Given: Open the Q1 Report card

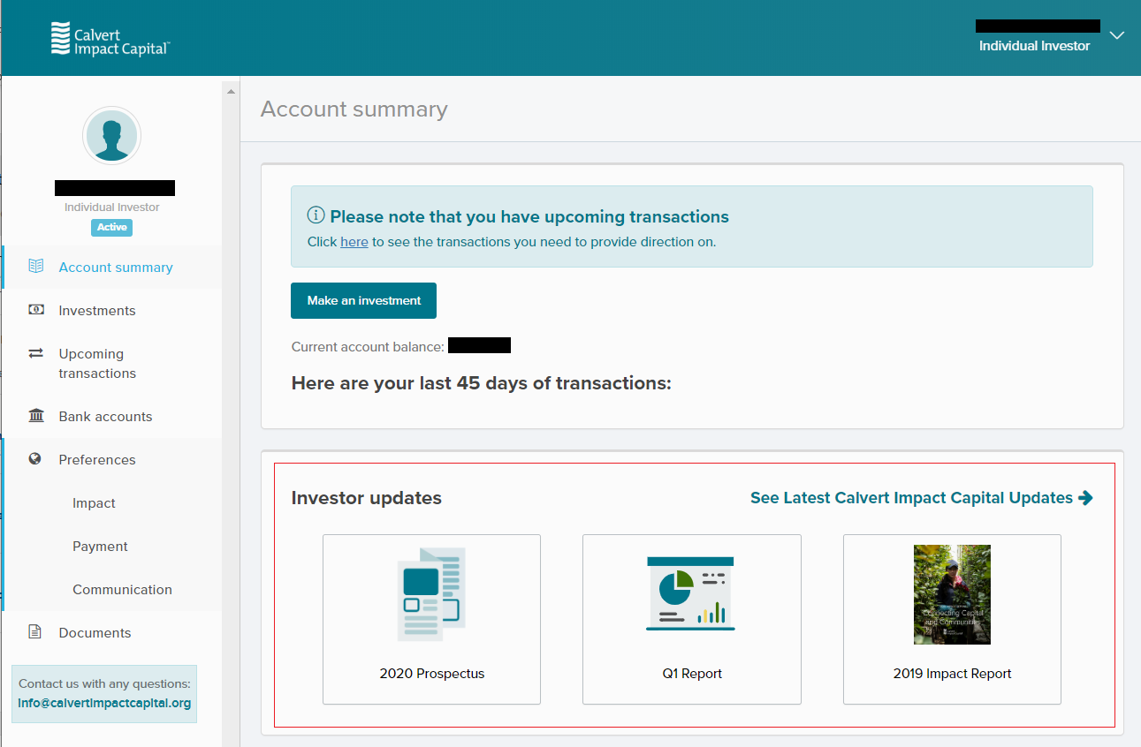Looking at the screenshot, I should 692,619.
